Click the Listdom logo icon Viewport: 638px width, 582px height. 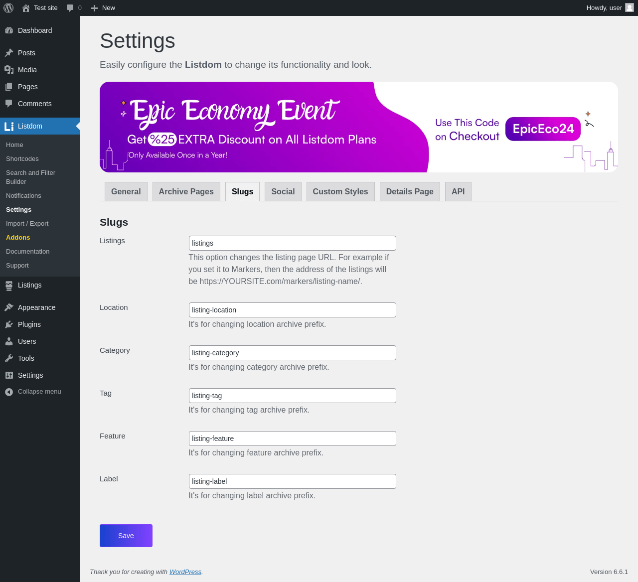click(9, 126)
